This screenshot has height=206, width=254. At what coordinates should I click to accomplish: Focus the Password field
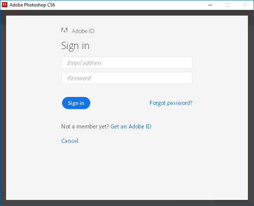127,78
